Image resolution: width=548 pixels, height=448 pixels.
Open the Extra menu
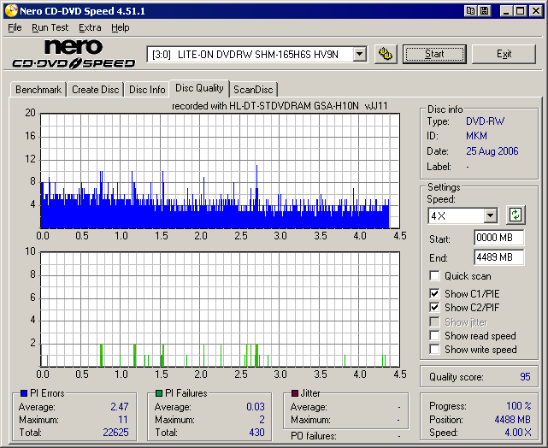(90, 27)
